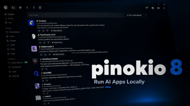The width and height of the screenshot is (190, 106).
Task: Open the Underfit title
Action: click(x=47, y=96)
